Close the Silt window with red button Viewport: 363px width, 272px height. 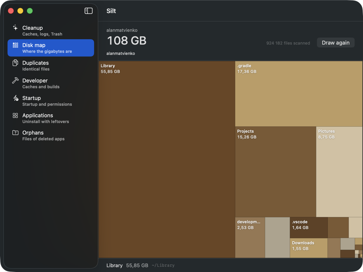click(x=11, y=11)
